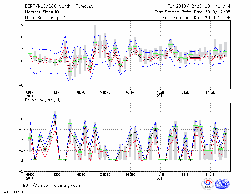
Task: Select 21DEC marker under temperature chart
Action: click(x=105, y=92)
